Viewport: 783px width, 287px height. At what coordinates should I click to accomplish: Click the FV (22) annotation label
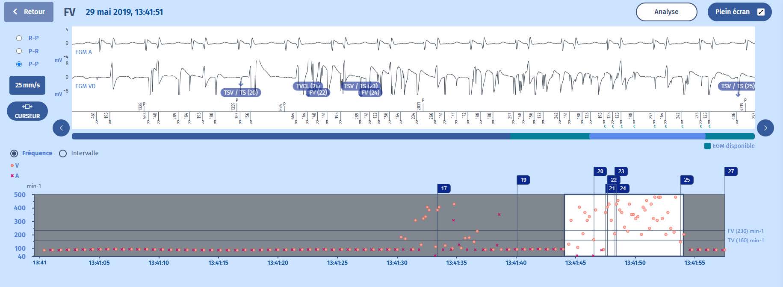319,93
